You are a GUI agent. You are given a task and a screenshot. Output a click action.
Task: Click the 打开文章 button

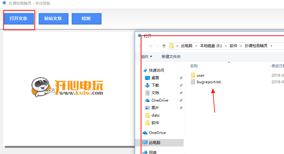19,18
